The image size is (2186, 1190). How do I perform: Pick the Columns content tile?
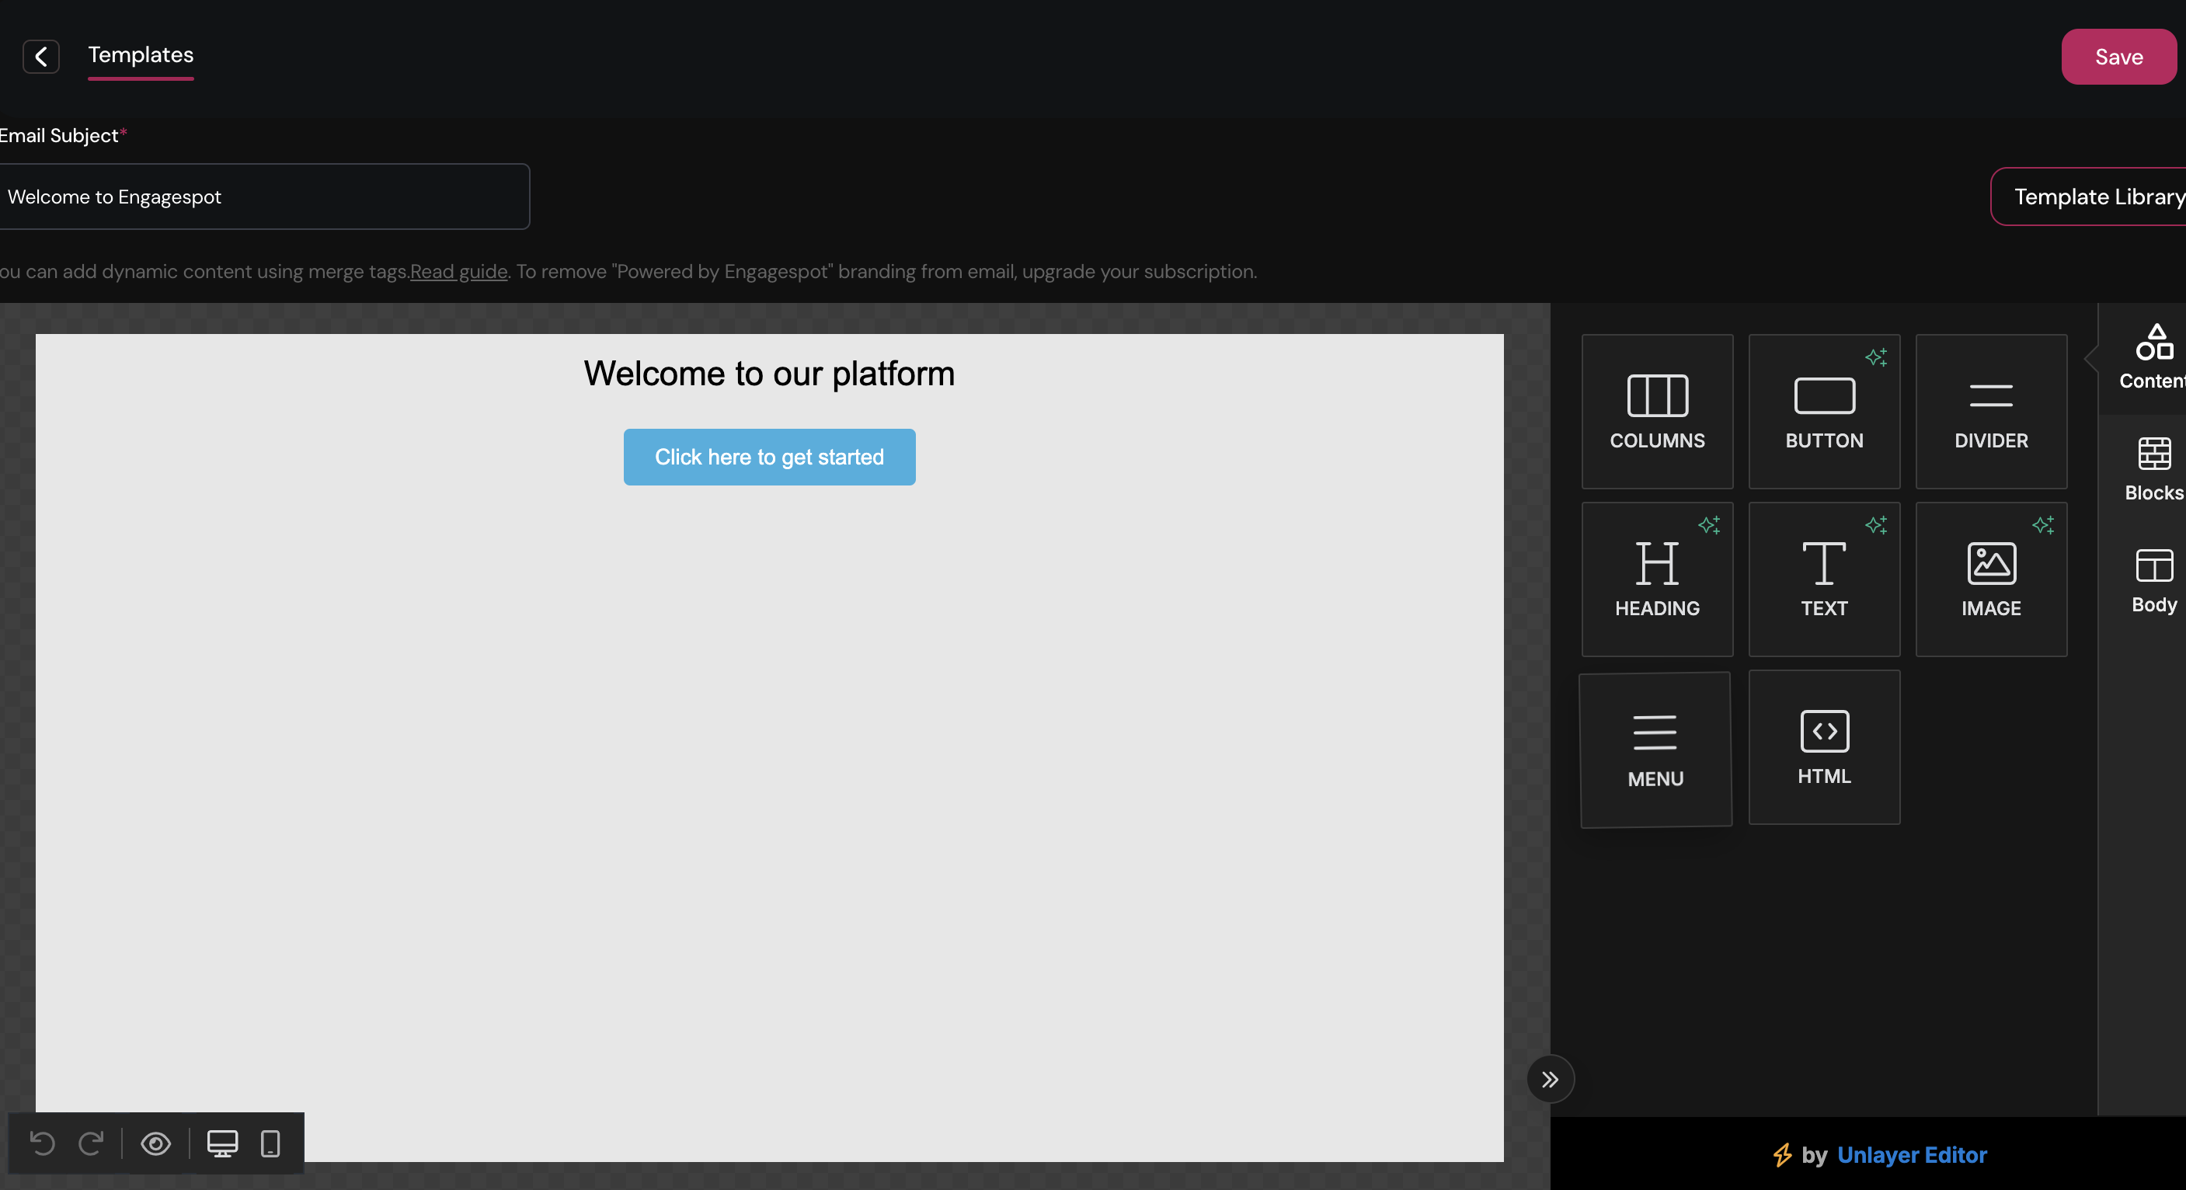pos(1656,412)
